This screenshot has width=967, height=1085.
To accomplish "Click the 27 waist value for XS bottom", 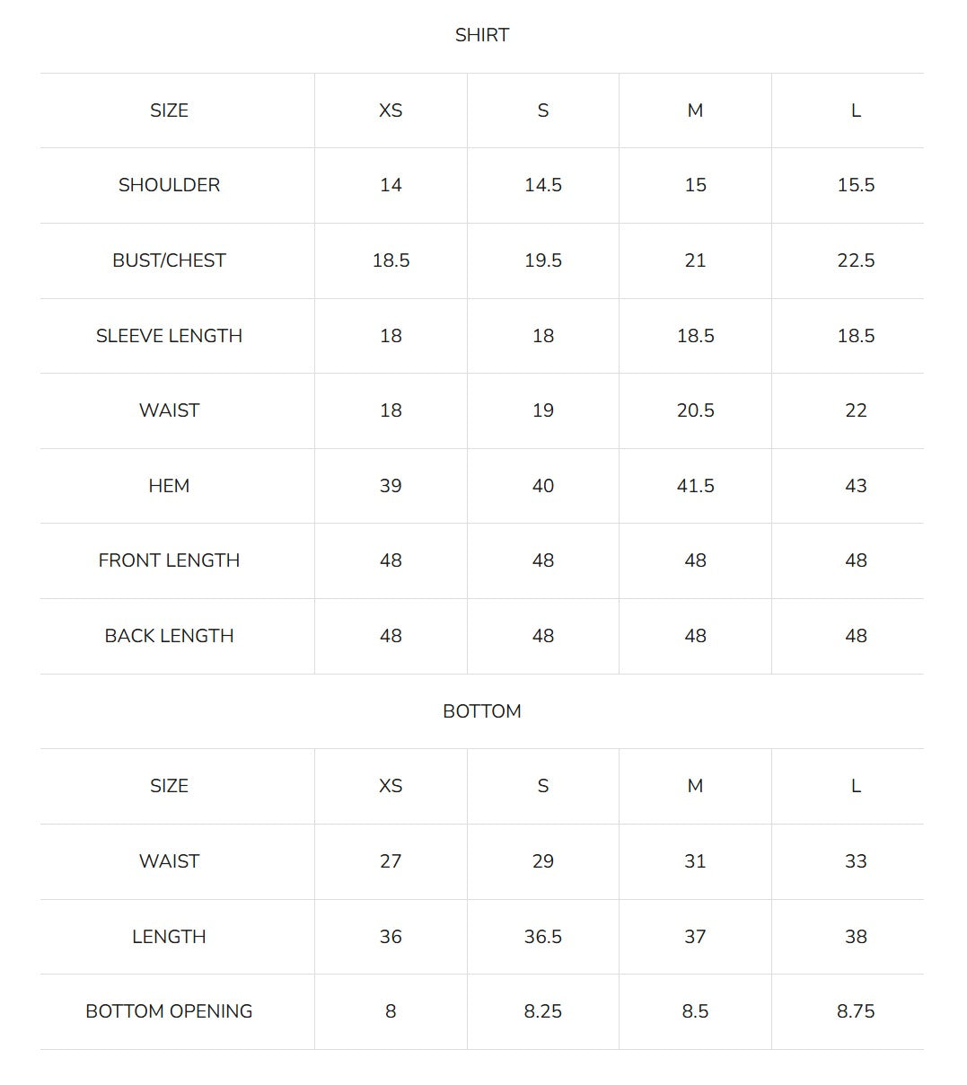I will (x=391, y=861).
